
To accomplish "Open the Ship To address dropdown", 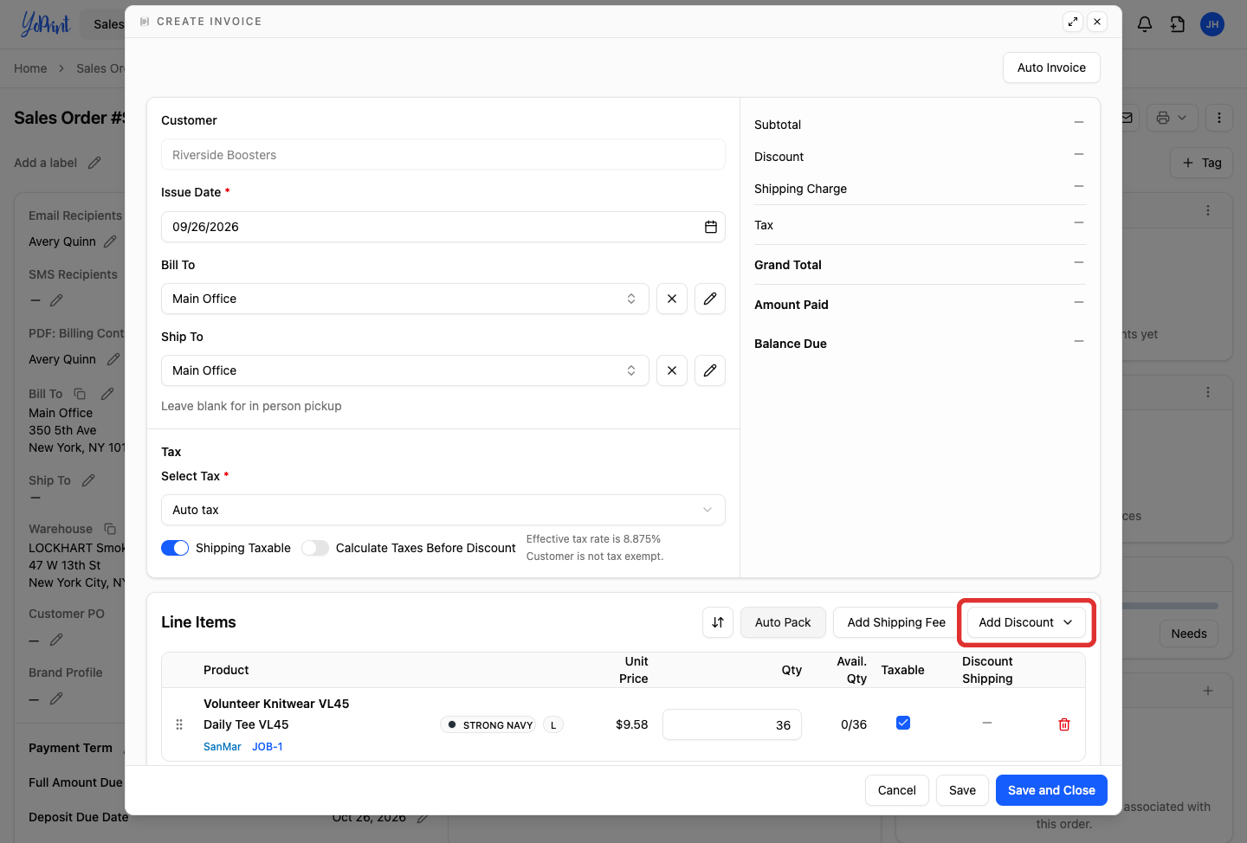I will click(404, 370).
